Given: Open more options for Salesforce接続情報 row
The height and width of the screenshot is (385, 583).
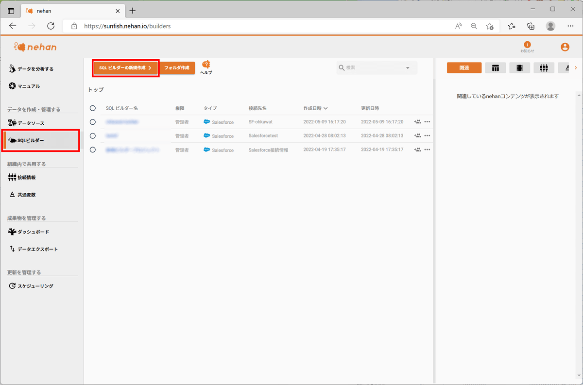Looking at the screenshot, I should (428, 150).
